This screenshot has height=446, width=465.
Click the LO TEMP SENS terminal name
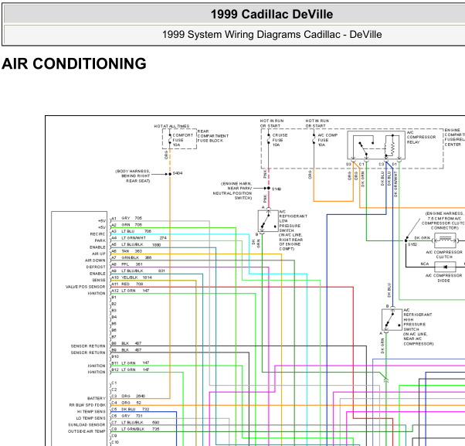(91, 418)
